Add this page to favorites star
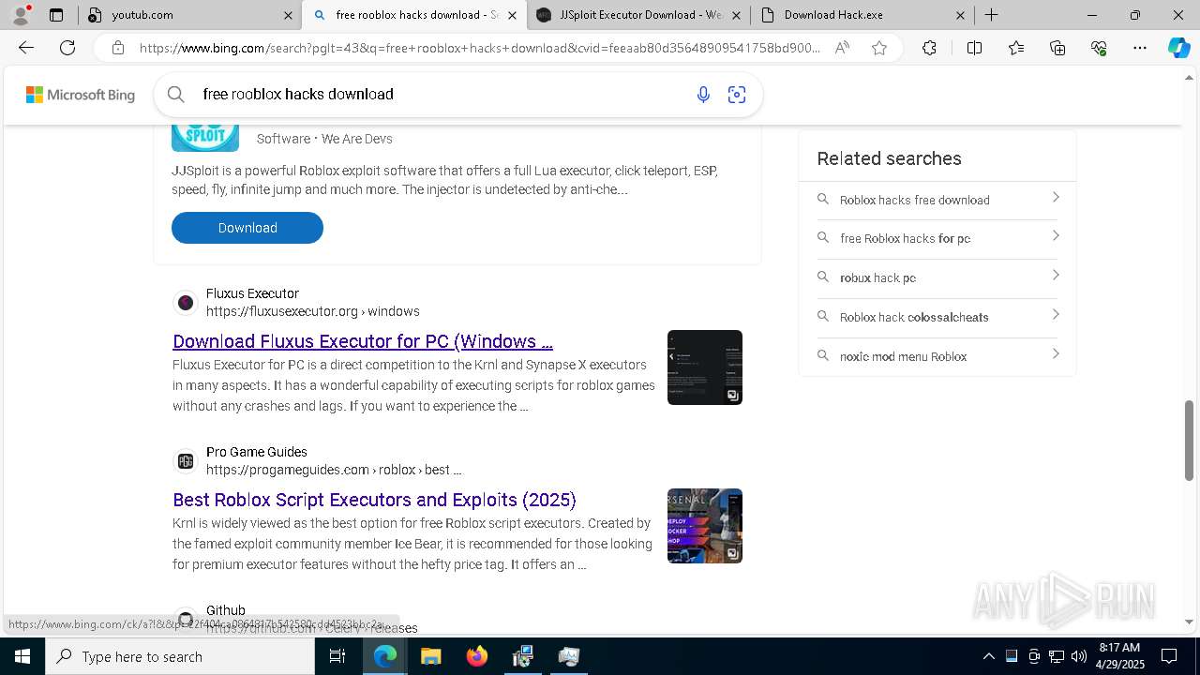 [x=879, y=48]
